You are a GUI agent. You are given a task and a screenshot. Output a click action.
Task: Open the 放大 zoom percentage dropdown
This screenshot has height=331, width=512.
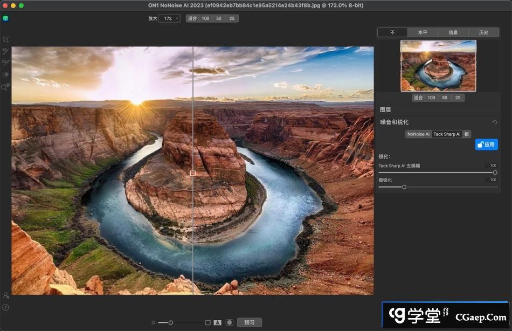click(169, 18)
